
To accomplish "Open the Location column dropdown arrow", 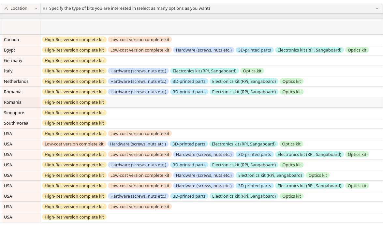I will click(x=36, y=8).
